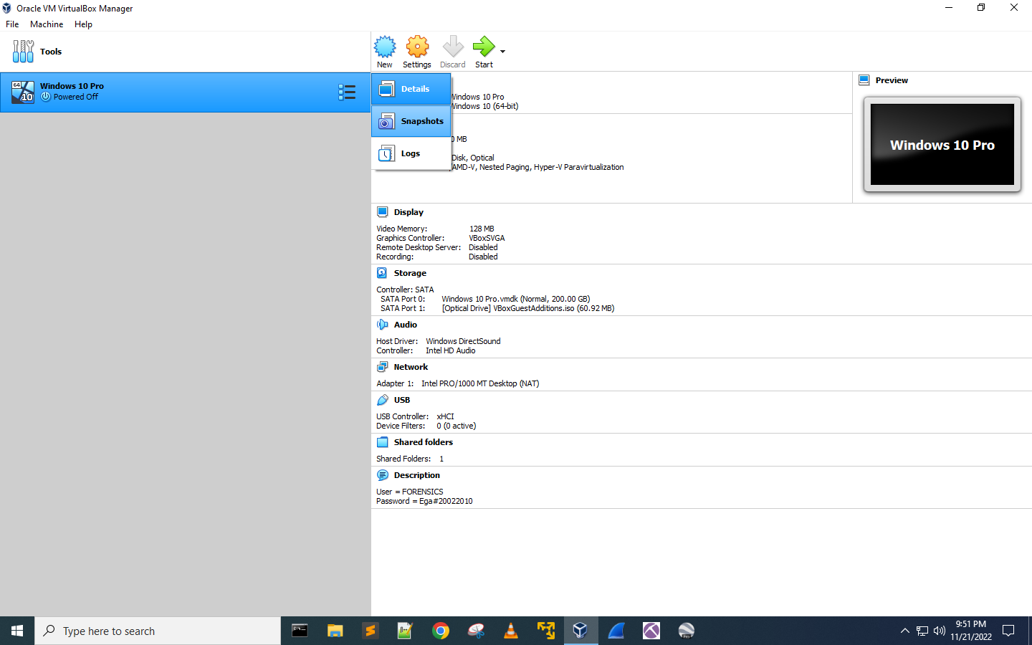The image size is (1032, 645).
Task: Click the 128 MB video memory value
Action: (x=482, y=229)
